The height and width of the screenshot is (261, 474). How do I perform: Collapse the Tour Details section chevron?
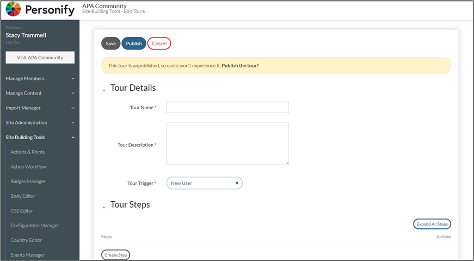tap(104, 90)
